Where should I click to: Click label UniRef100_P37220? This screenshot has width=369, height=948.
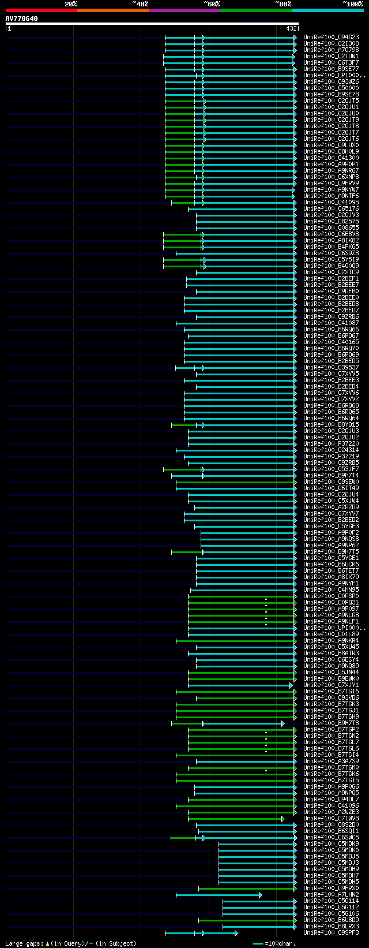point(331,444)
